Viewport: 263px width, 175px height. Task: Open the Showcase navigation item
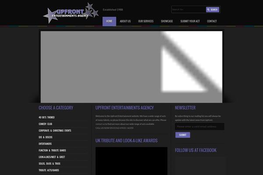[167, 21]
